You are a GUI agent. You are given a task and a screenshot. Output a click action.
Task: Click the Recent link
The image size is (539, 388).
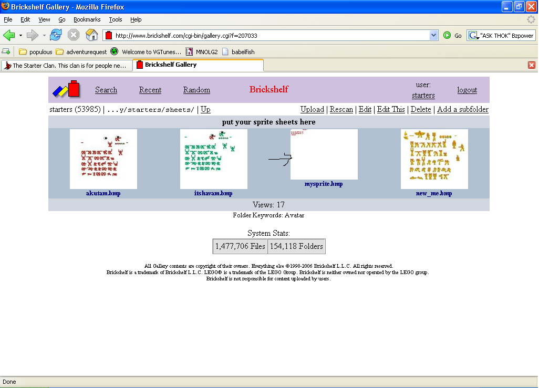coord(150,90)
